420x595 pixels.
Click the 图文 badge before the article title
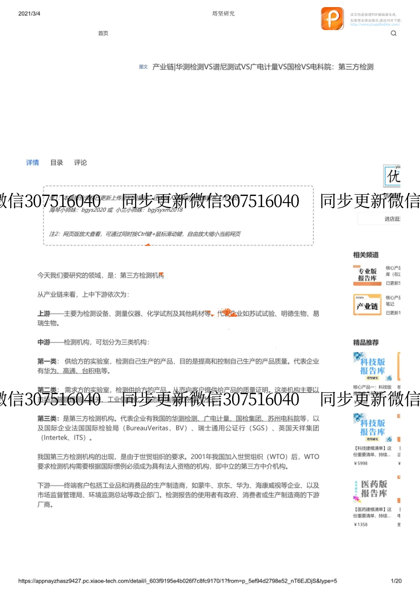click(x=144, y=67)
